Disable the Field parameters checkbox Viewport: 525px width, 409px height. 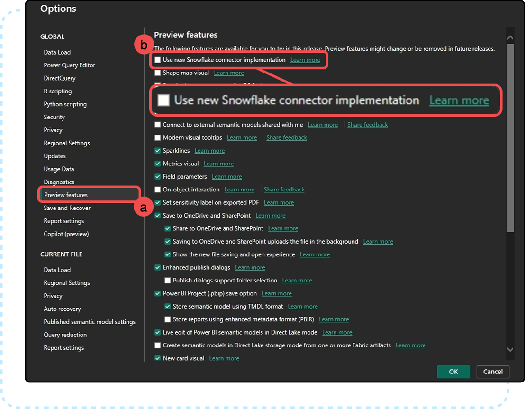(x=157, y=177)
